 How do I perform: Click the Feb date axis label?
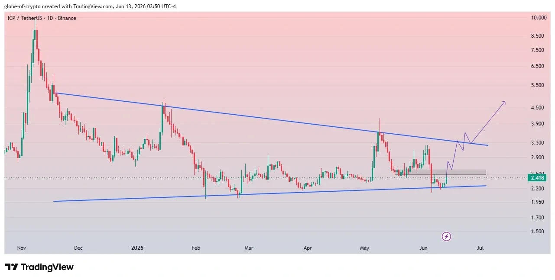[x=196, y=248]
